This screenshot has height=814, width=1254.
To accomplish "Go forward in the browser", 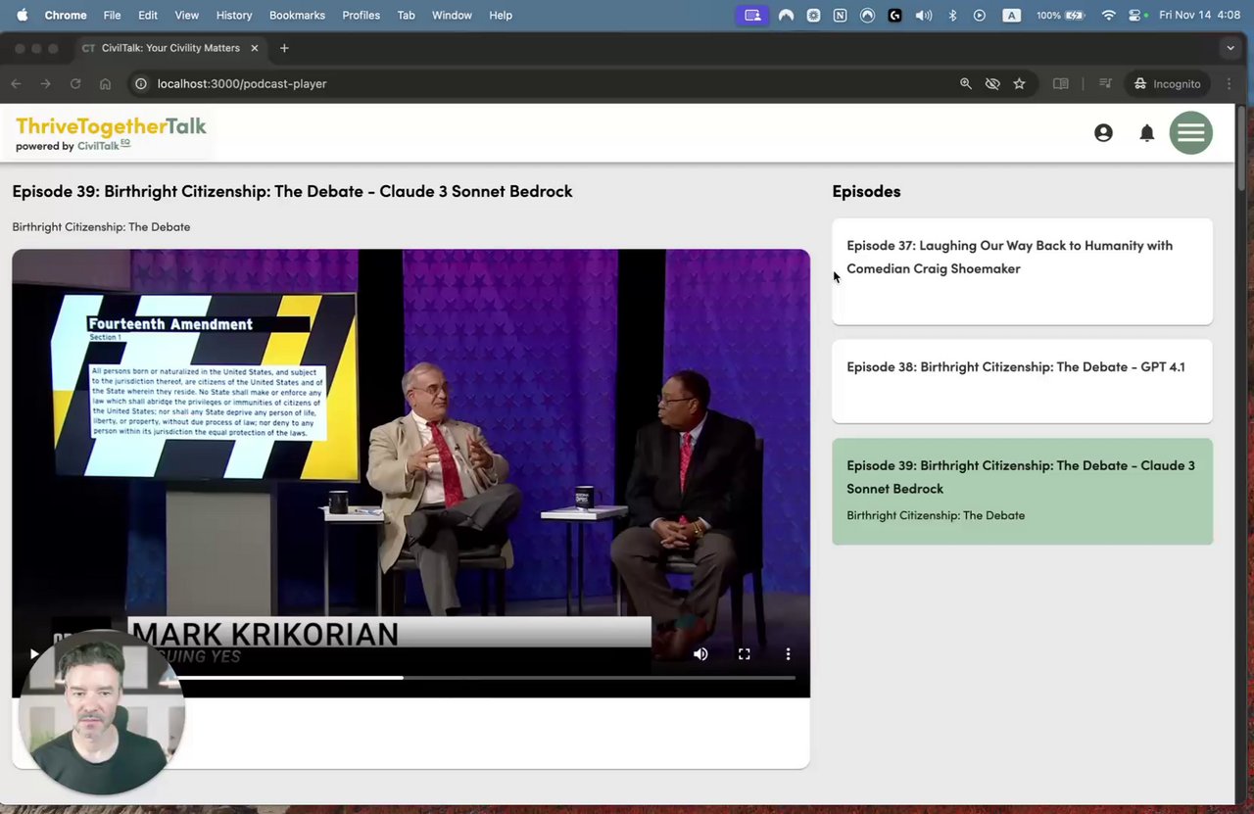I will click(x=45, y=84).
